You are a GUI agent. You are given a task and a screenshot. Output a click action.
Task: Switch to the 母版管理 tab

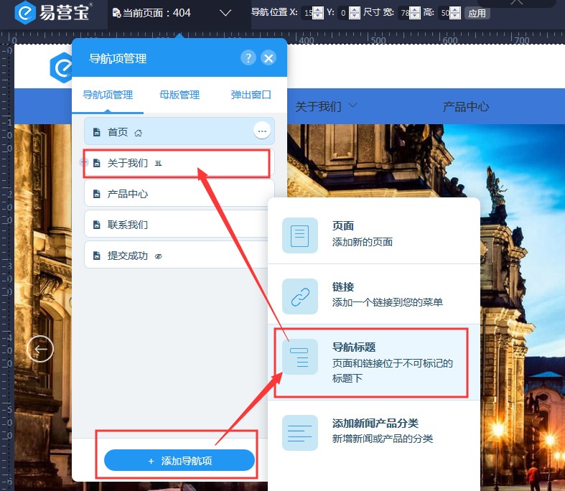[x=179, y=95]
